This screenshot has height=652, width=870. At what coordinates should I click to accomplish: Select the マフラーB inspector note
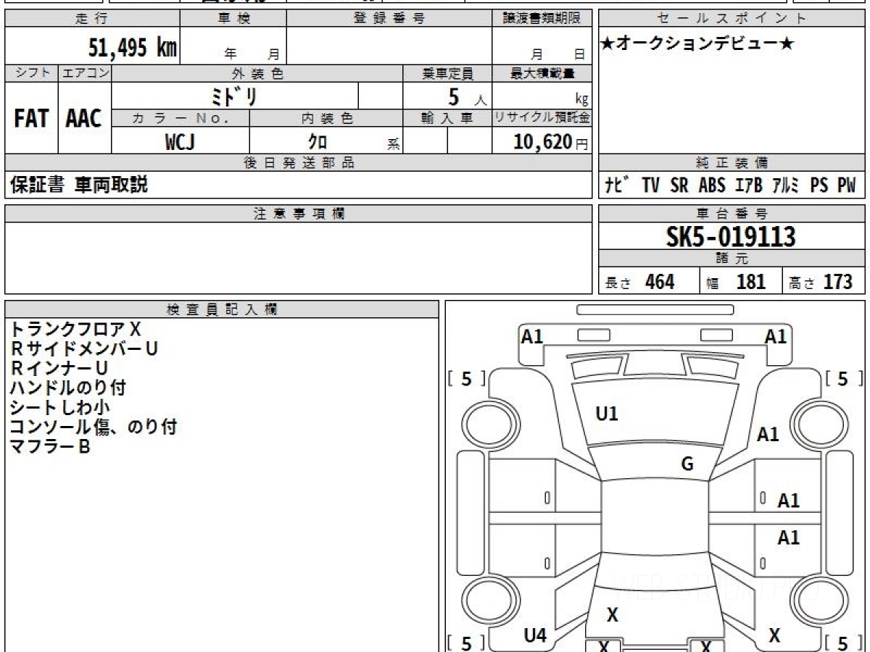50,446
